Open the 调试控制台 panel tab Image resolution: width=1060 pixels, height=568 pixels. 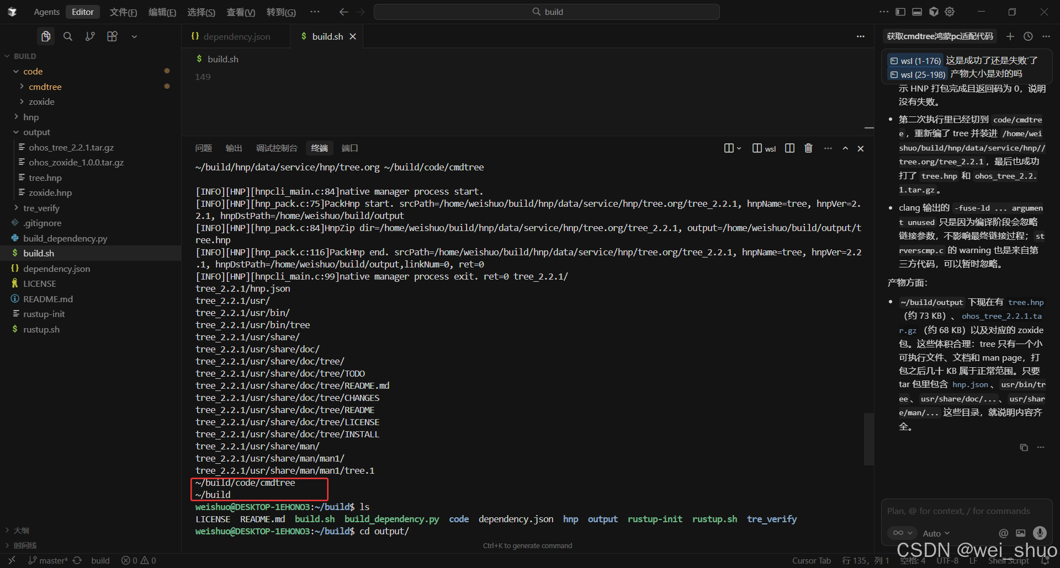(x=277, y=148)
